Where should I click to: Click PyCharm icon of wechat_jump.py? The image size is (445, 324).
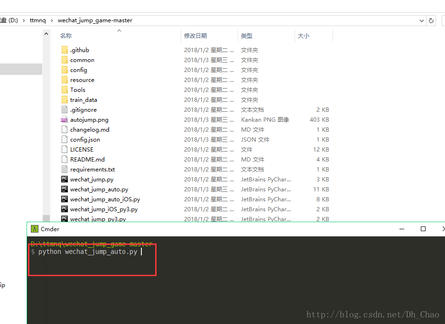click(65, 179)
